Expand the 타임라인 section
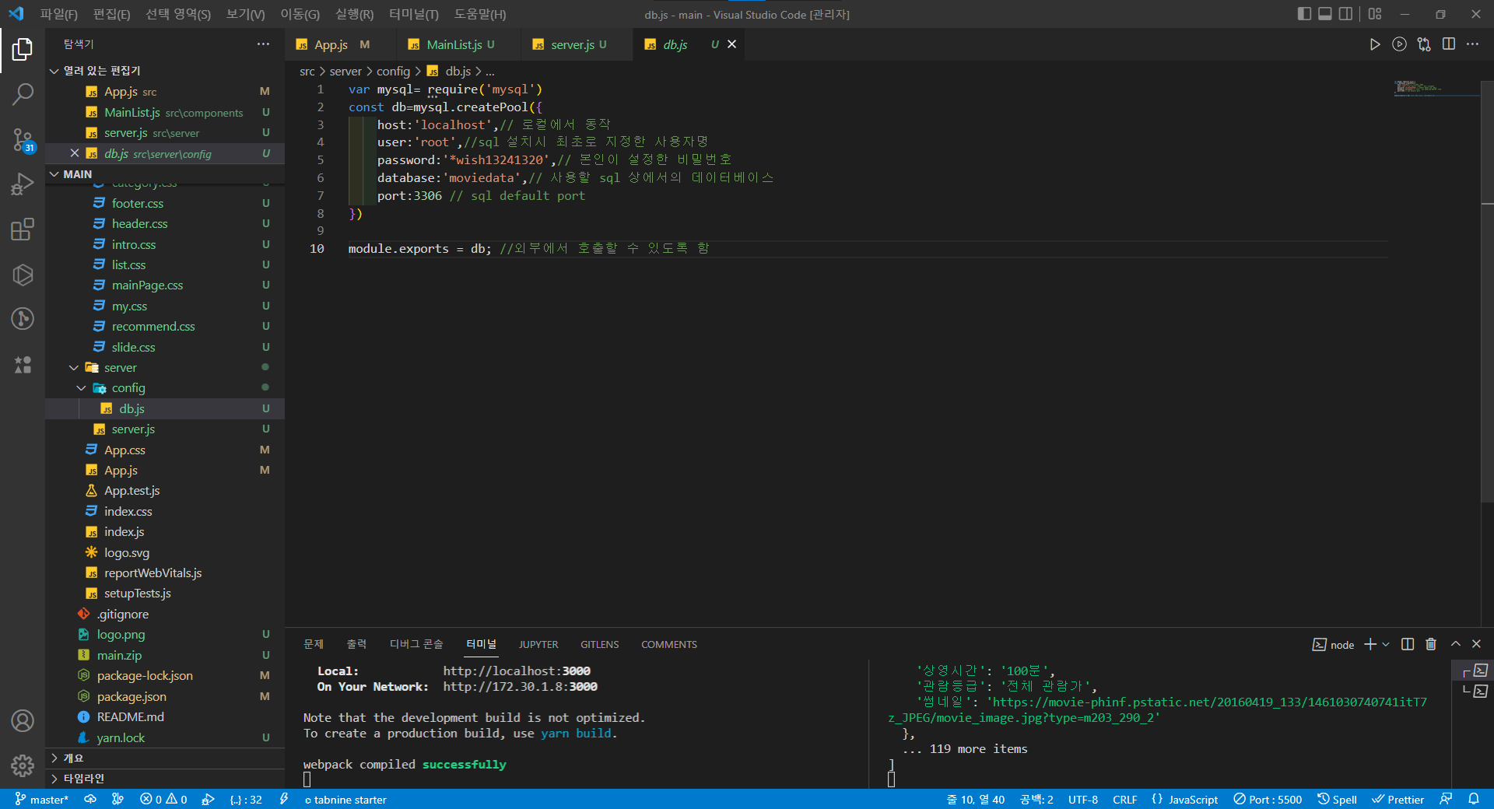 165,778
